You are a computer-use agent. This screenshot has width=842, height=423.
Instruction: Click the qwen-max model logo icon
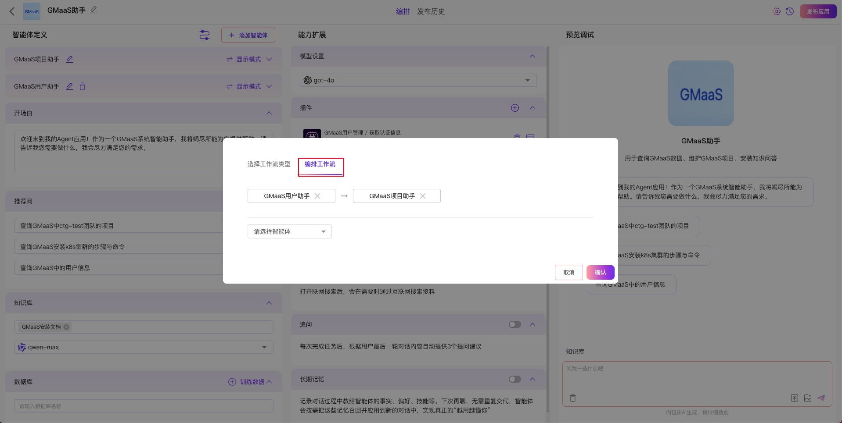pos(22,347)
